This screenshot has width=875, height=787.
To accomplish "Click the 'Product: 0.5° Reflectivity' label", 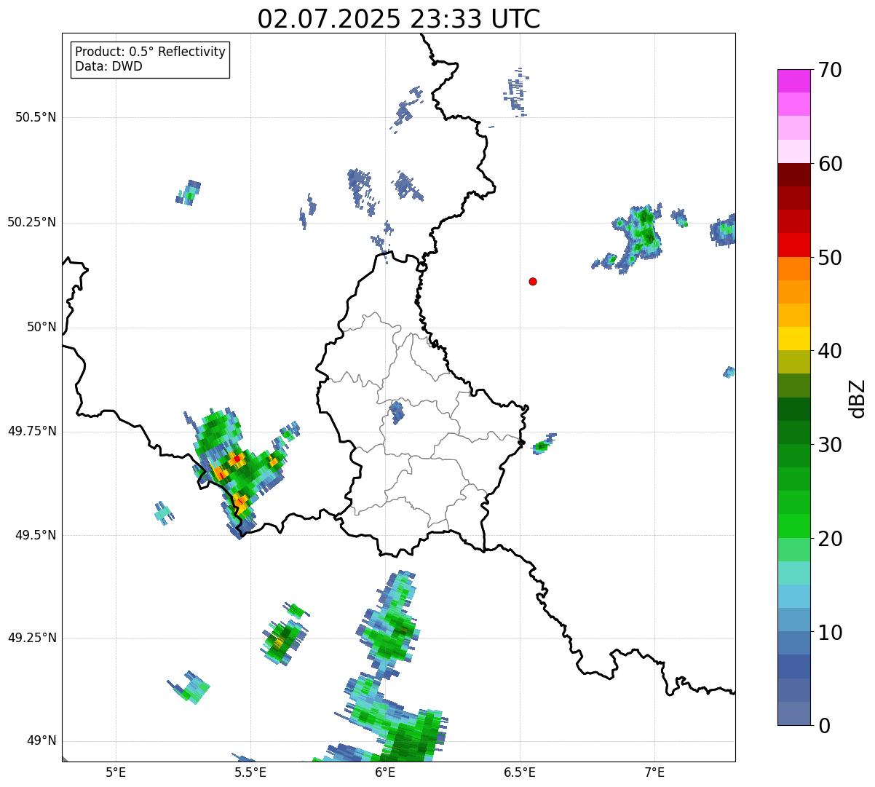I will point(150,52).
